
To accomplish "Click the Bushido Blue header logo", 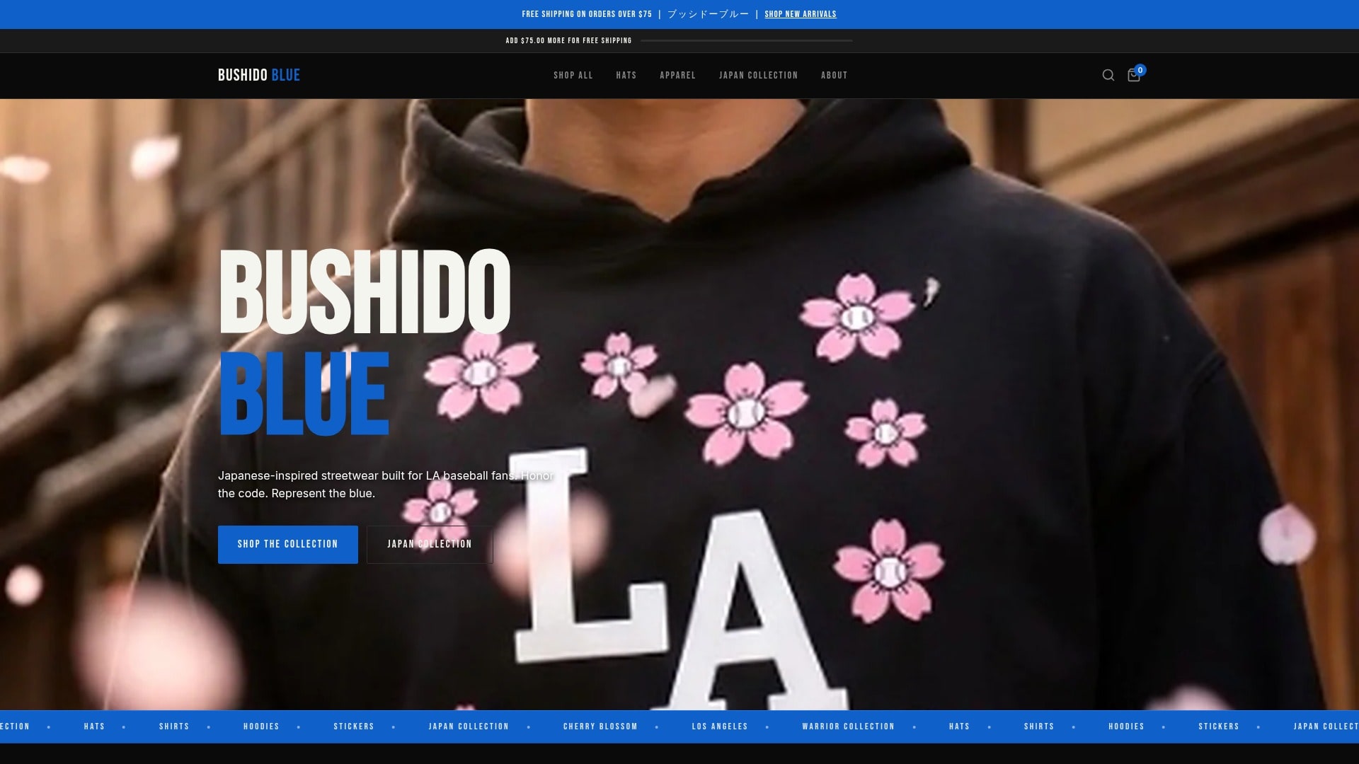I will [259, 75].
